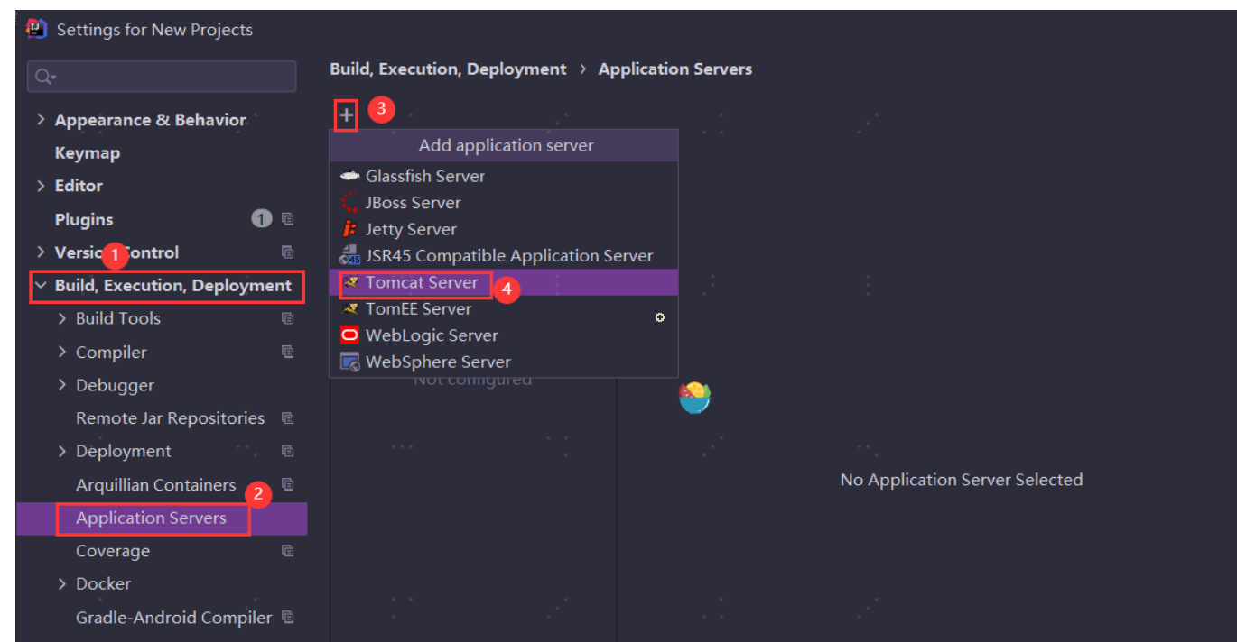The width and height of the screenshot is (1237, 642).
Task: Click project-level icon beside Arquillian Containers
Action: click(x=287, y=484)
